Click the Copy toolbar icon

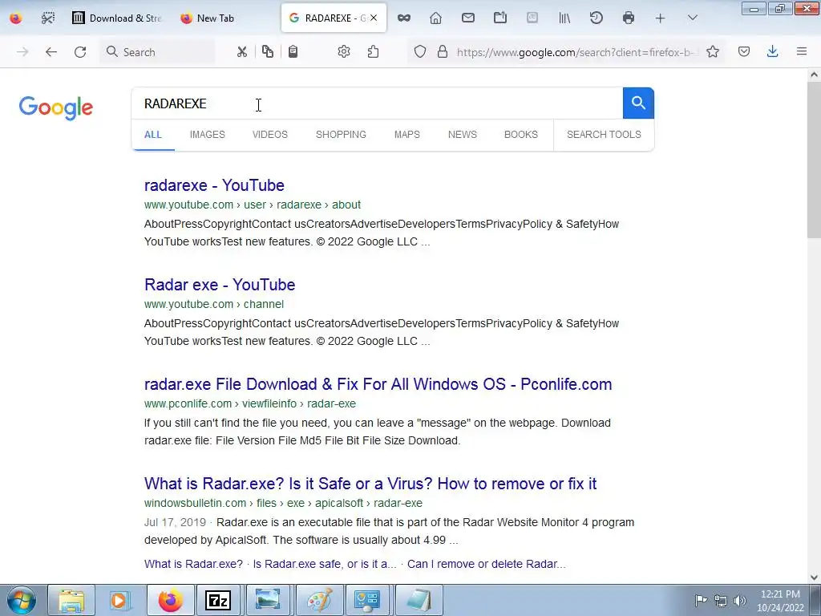coord(268,51)
